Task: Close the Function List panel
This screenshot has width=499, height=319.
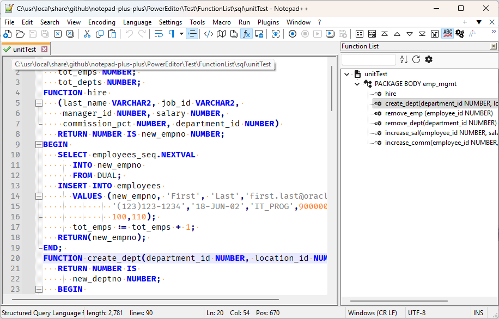Action: [x=494, y=46]
